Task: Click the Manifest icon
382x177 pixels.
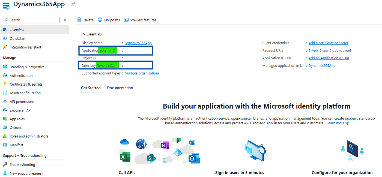Action: 5,145
